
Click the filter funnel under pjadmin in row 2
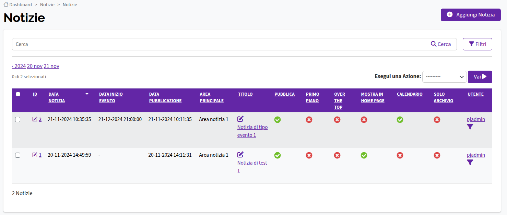470,127
